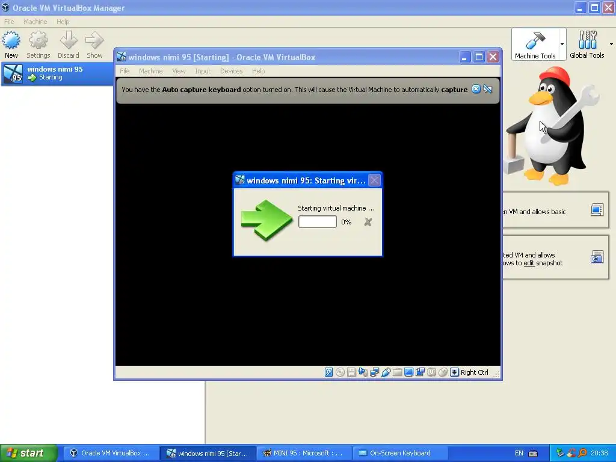
Task: Click the shared folders status icon
Action: click(397, 372)
